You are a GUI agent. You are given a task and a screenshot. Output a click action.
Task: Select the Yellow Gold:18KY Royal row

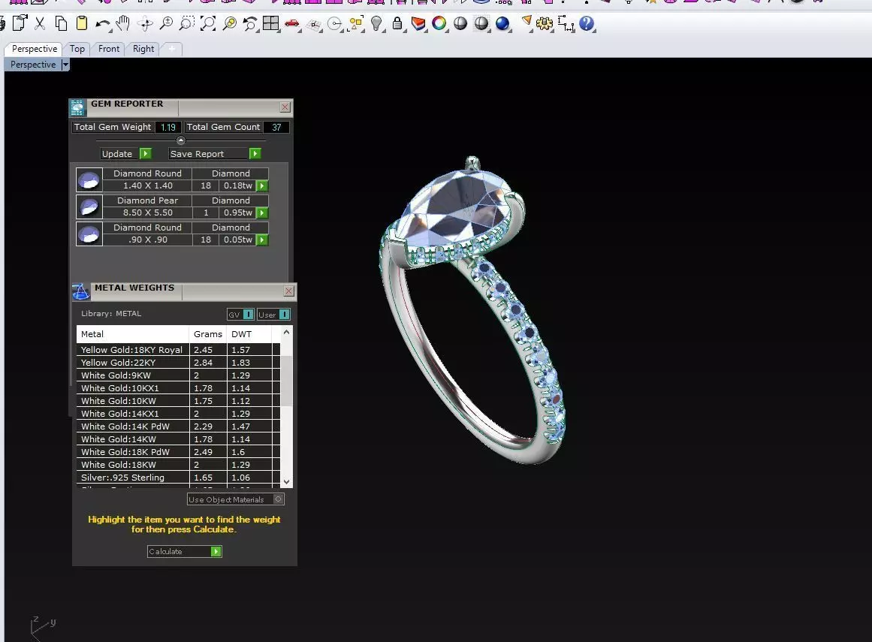pyautogui.click(x=178, y=350)
